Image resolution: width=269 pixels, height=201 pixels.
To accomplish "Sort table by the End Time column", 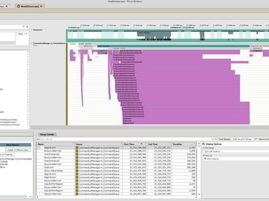I will (x=159, y=144).
